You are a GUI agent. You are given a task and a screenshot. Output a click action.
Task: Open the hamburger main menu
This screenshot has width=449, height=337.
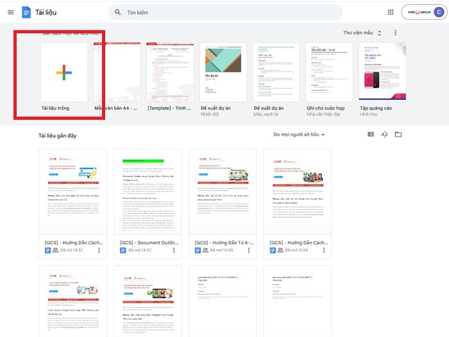coord(11,12)
